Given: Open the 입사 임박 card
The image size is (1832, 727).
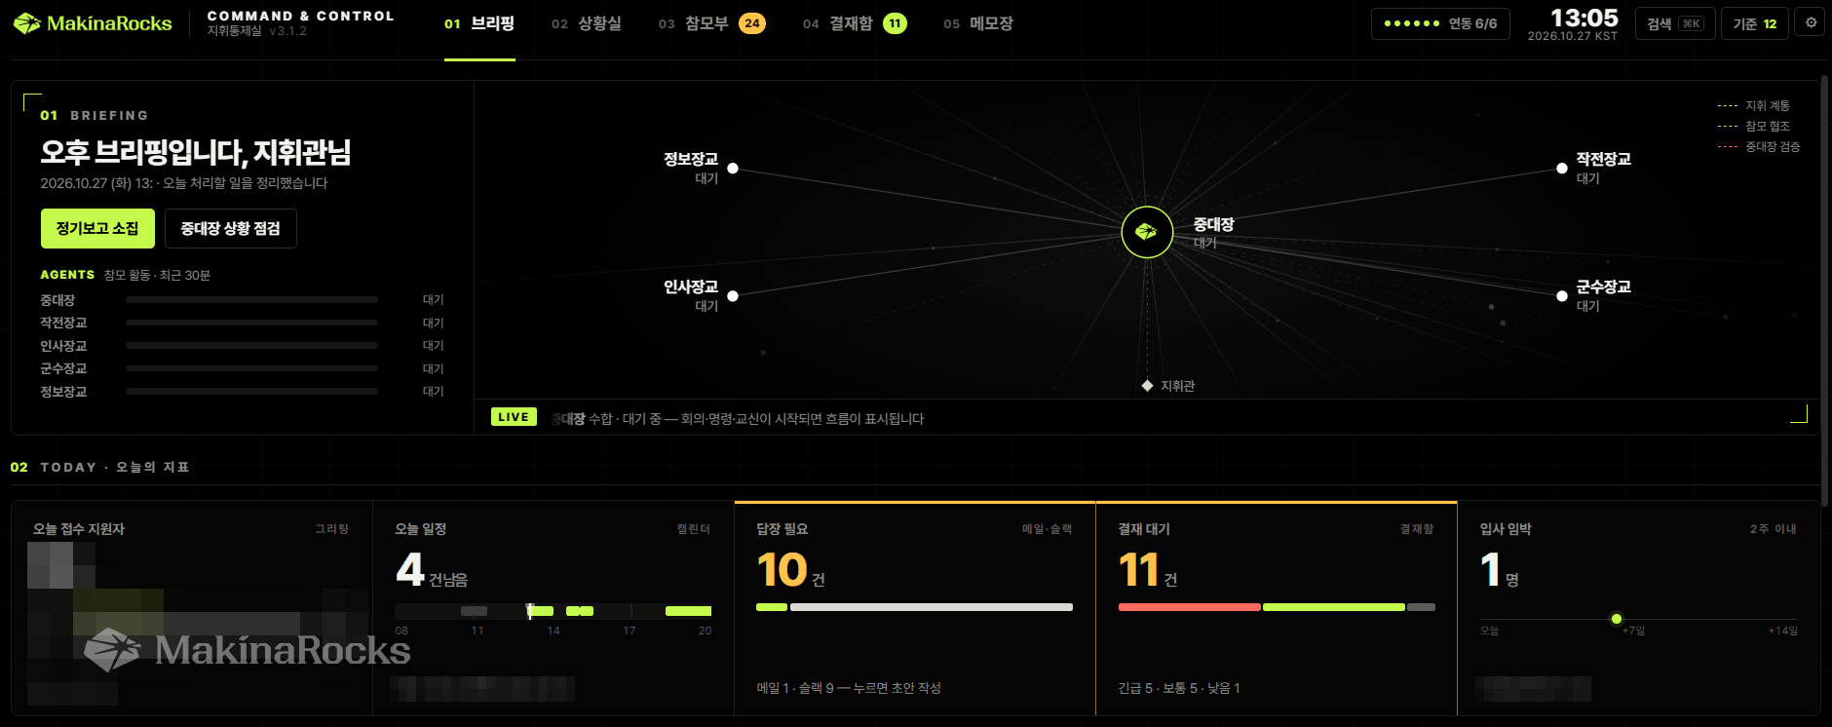Looking at the screenshot, I should (1638, 609).
